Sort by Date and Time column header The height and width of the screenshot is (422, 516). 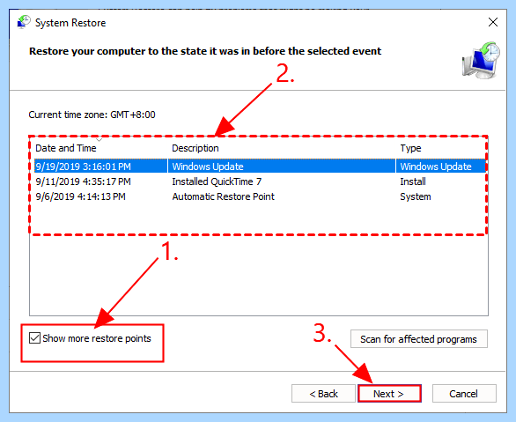coord(66,148)
